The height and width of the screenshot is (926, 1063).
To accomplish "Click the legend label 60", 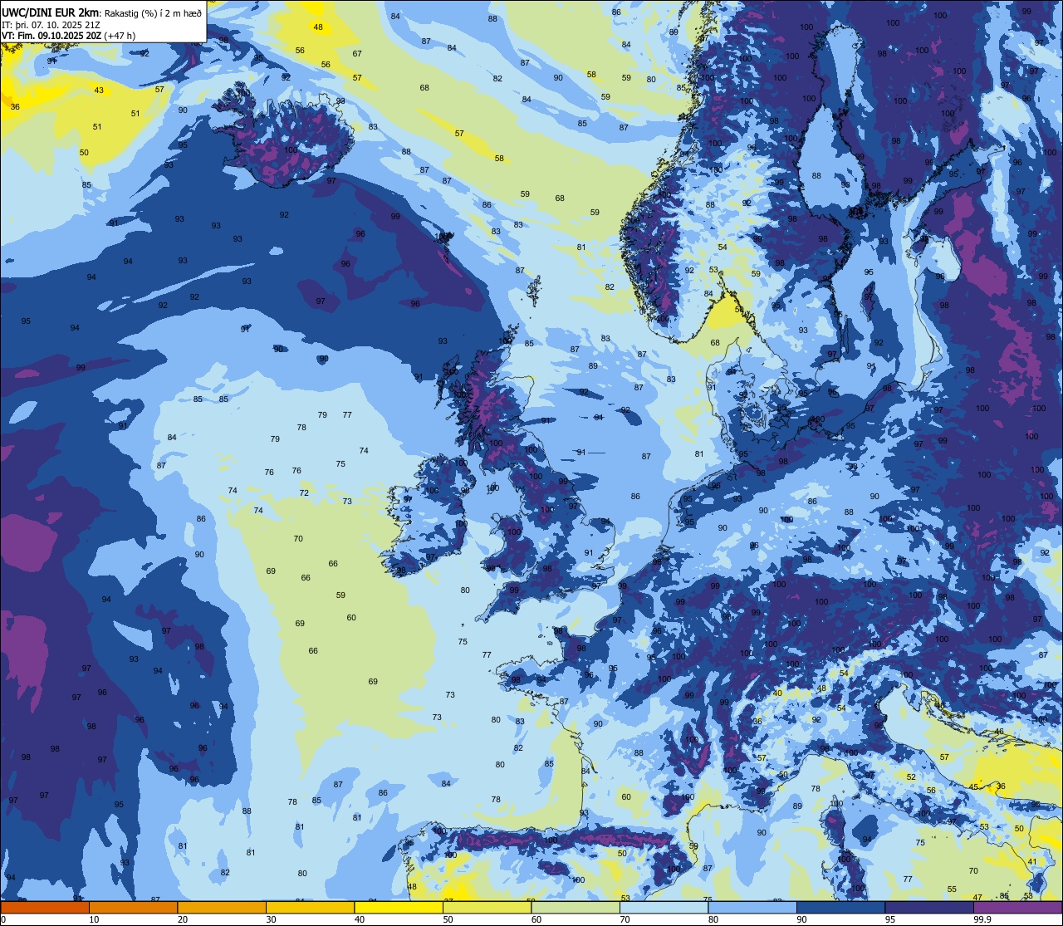I will [x=536, y=919].
